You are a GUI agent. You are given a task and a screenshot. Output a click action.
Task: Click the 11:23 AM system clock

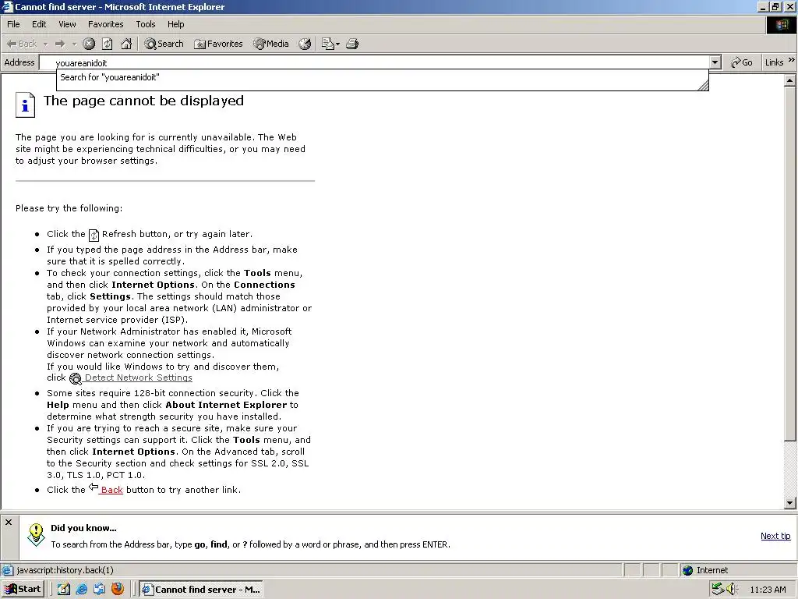(768, 590)
